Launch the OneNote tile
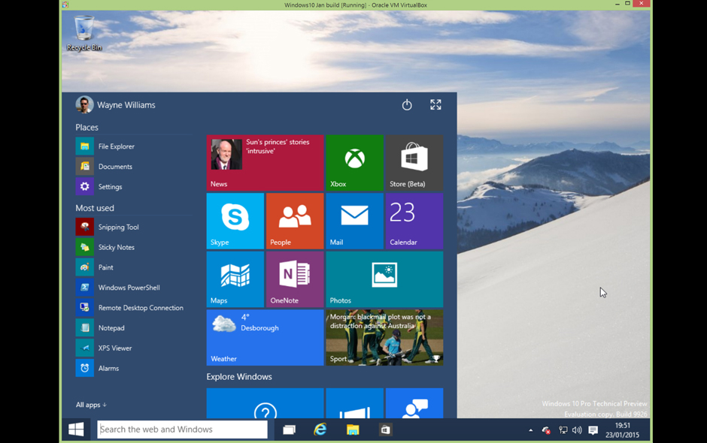Image resolution: width=707 pixels, height=443 pixels. coord(295,279)
